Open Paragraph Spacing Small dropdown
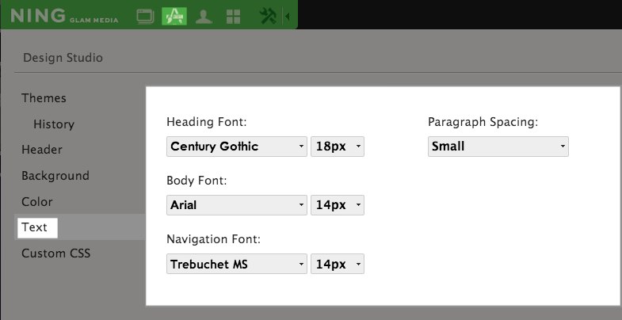This screenshot has height=320, width=622. [x=498, y=147]
